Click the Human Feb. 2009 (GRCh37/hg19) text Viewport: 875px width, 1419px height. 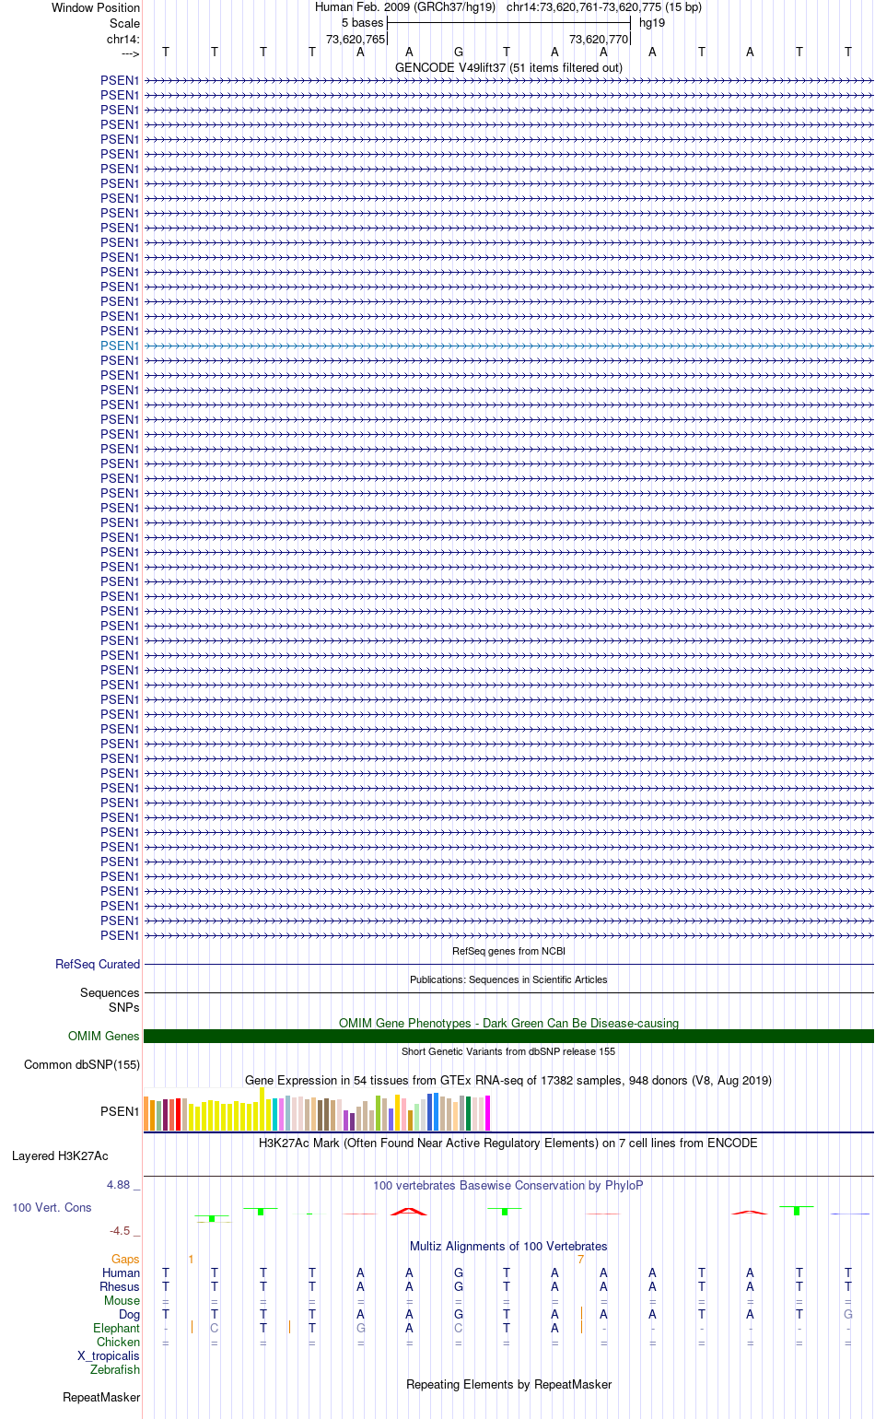405,7
